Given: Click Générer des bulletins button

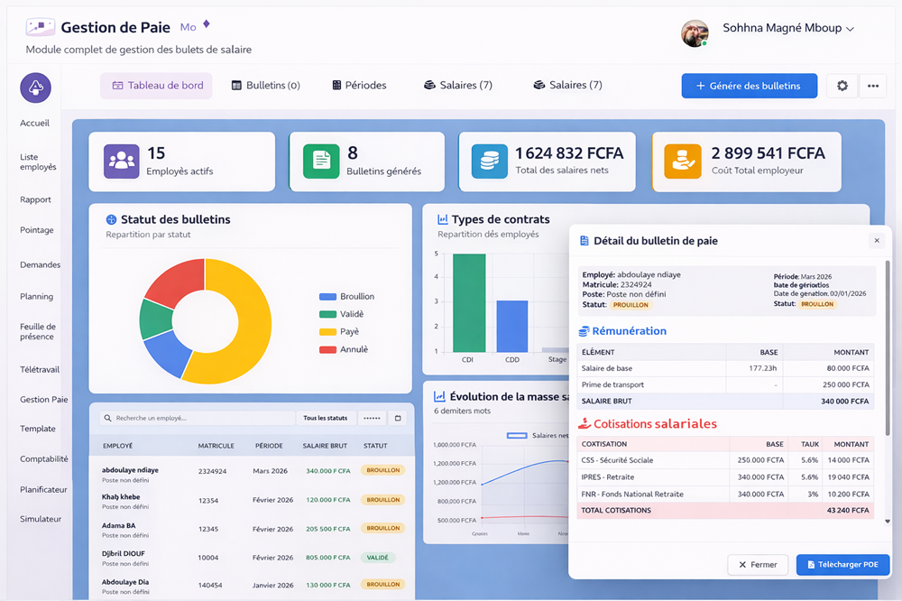Looking at the screenshot, I should point(749,86).
